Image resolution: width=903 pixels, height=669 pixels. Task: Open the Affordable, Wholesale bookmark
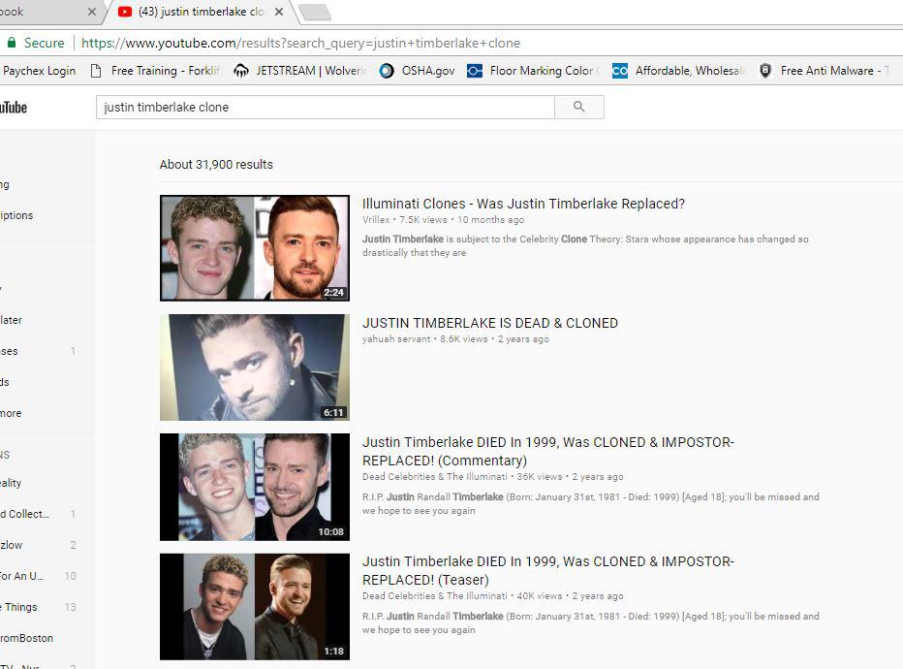678,71
